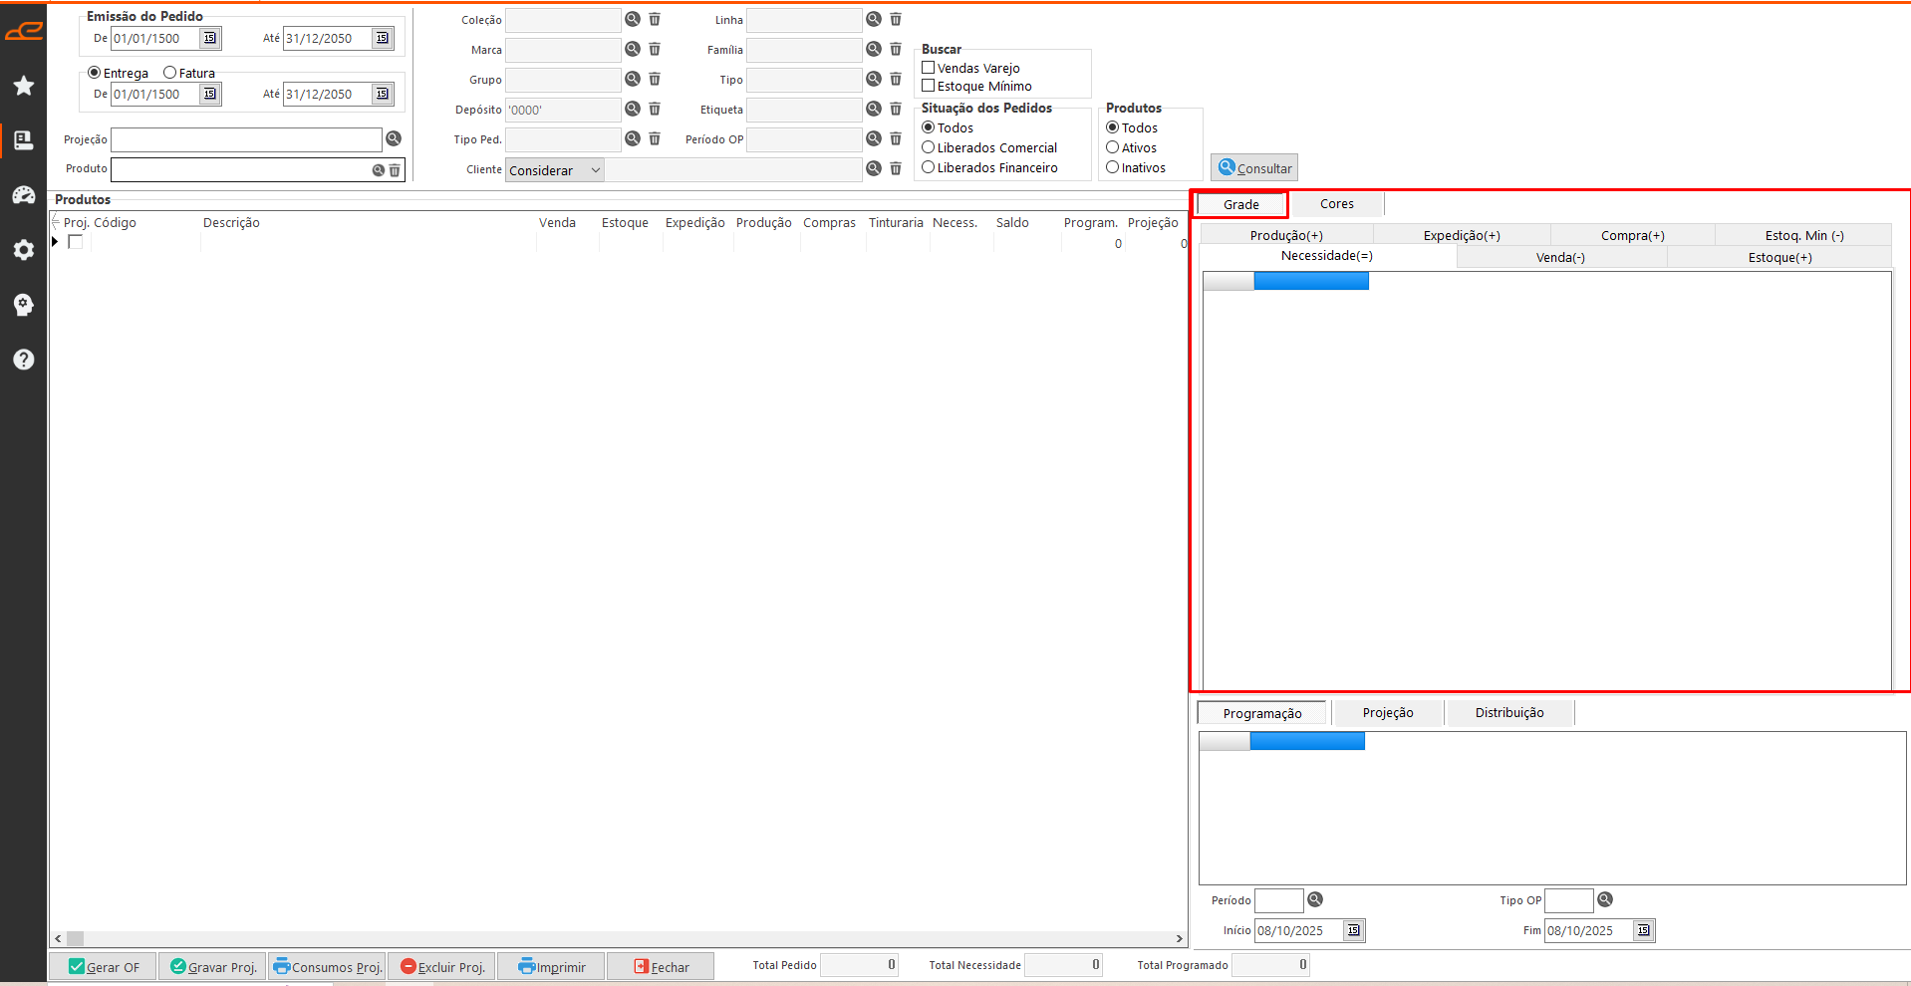This screenshot has width=1911, height=986.
Task: Click the help question mark icon
Action: (x=24, y=360)
